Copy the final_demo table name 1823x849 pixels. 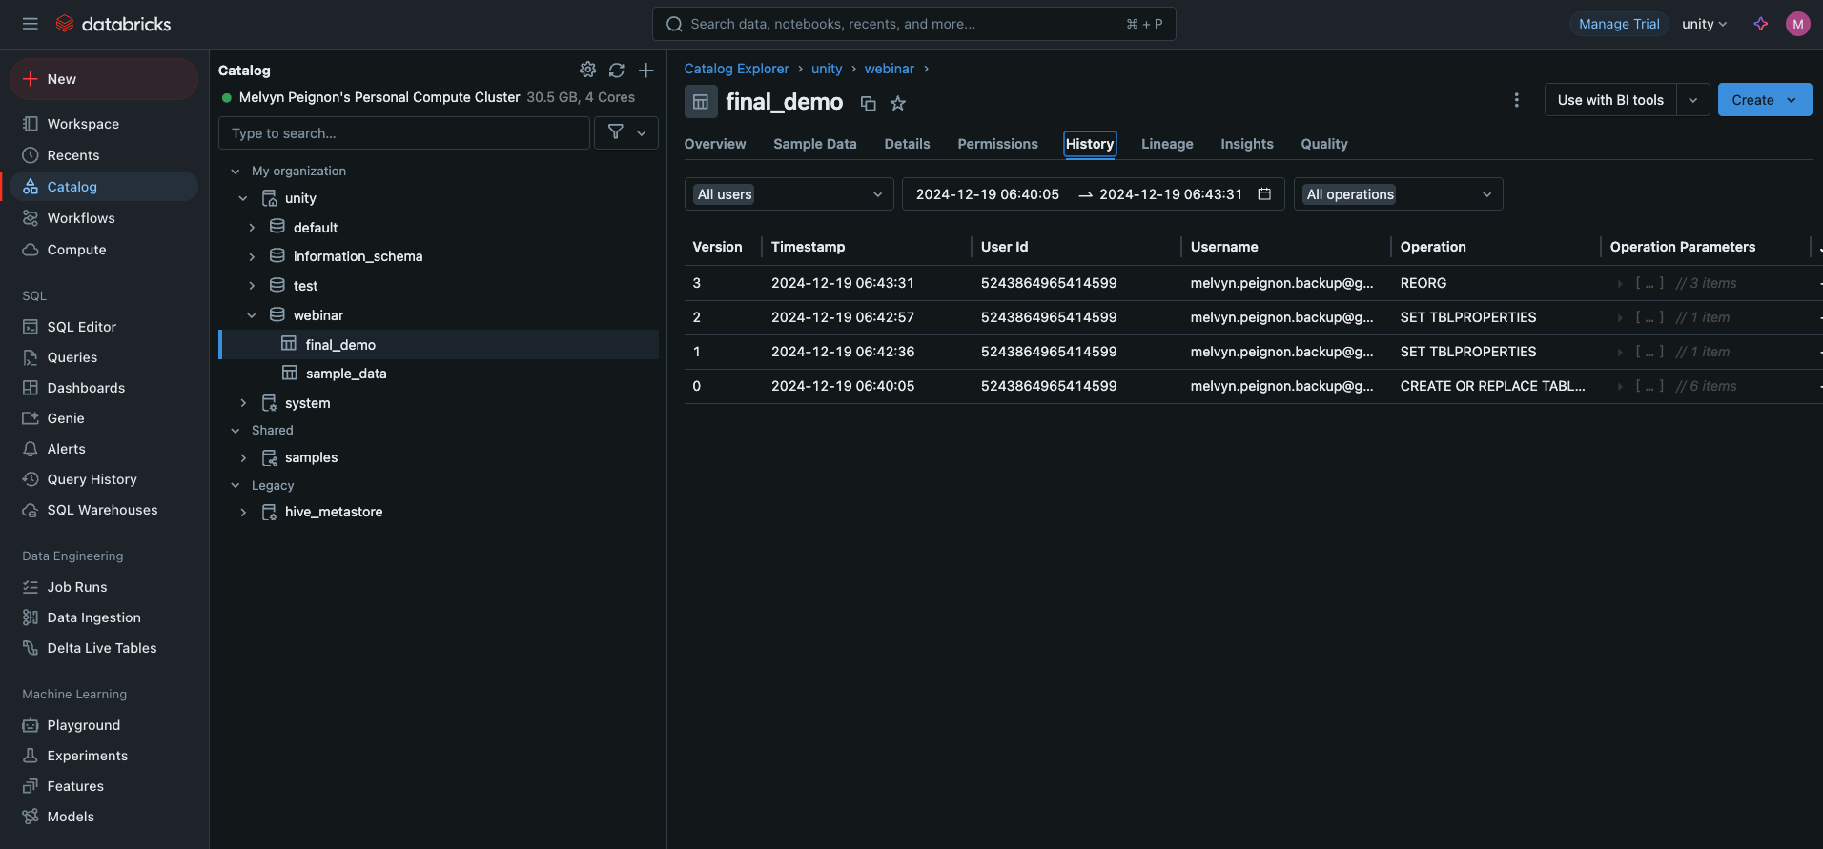868,103
